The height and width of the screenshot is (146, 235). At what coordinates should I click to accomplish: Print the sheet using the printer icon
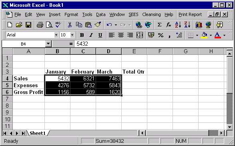pos(40,25)
